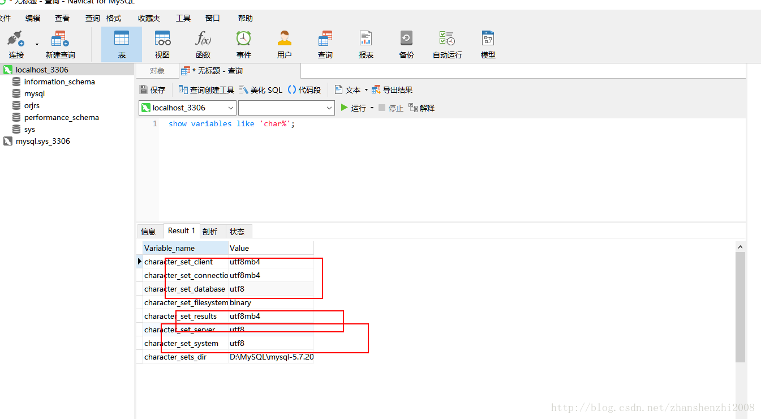Click the character_set_filesystem cell
This screenshot has height=419, width=761.
tap(186, 302)
